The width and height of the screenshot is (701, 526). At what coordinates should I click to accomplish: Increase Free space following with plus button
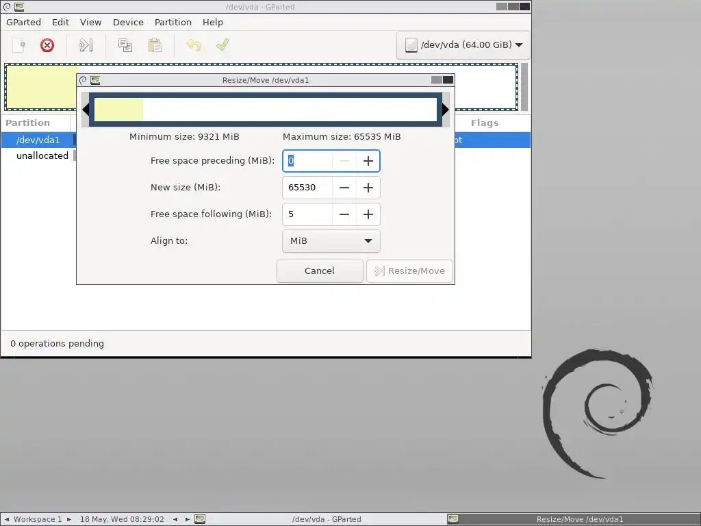pyautogui.click(x=368, y=214)
